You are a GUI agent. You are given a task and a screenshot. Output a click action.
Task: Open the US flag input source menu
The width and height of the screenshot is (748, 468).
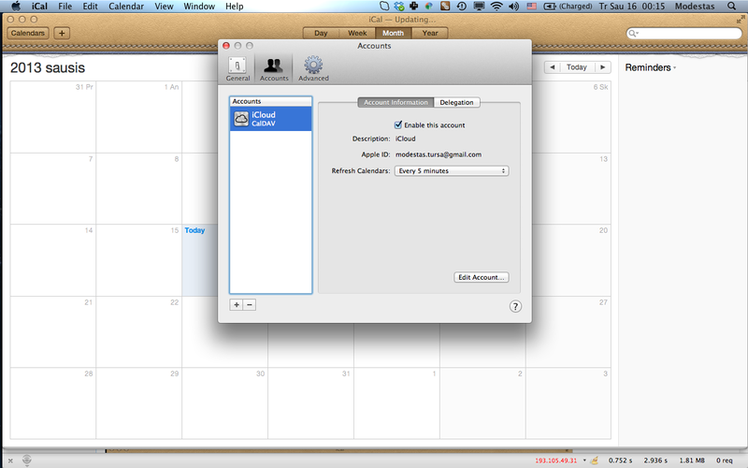(531, 7)
